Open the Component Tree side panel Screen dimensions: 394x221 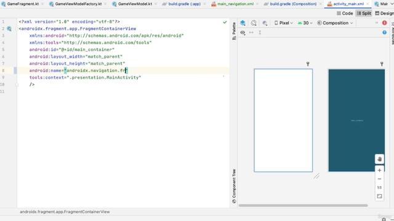coord(234,186)
